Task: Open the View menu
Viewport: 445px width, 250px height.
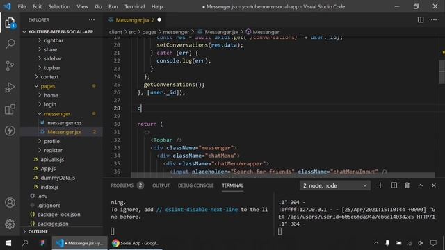Action: click(x=82, y=6)
